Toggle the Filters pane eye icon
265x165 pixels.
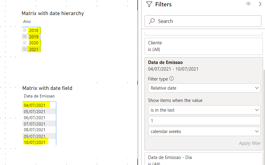[248, 4]
